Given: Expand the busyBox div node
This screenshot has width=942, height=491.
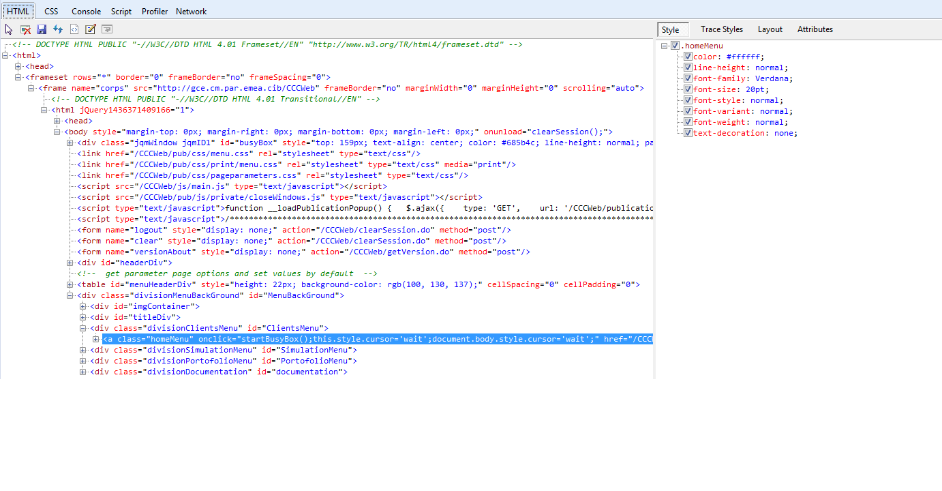Looking at the screenshot, I should [70, 143].
